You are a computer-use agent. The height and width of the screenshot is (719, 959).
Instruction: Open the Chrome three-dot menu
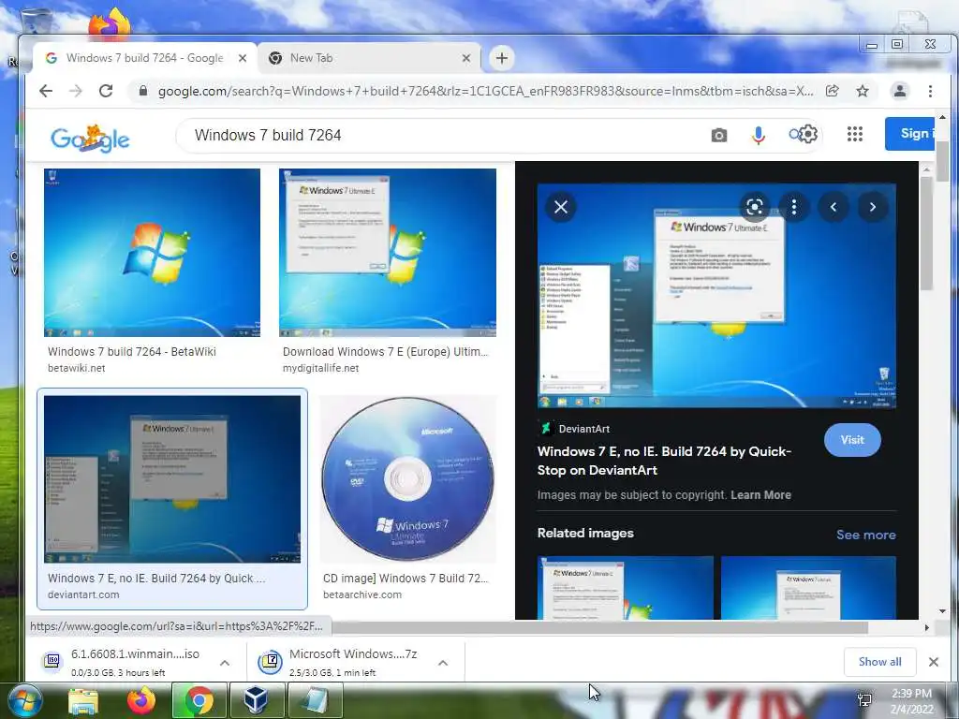point(930,91)
